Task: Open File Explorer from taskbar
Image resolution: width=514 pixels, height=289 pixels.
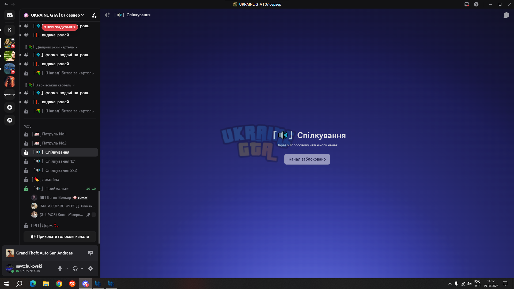Action: coord(46,284)
